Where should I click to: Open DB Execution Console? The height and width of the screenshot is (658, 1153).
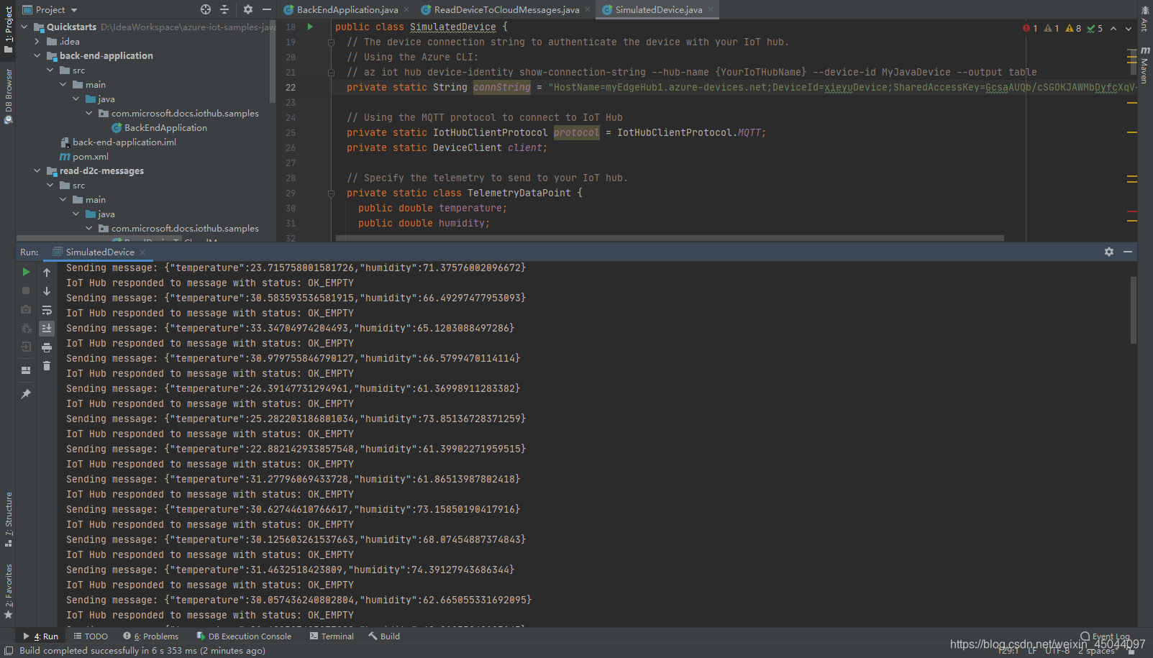click(x=244, y=636)
